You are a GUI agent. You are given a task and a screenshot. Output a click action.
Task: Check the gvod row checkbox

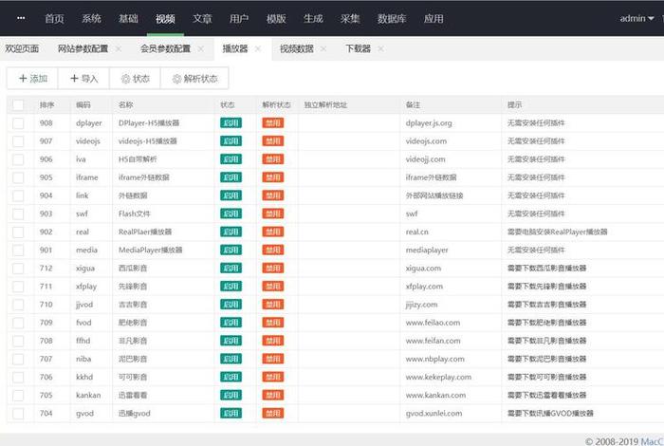[18, 414]
